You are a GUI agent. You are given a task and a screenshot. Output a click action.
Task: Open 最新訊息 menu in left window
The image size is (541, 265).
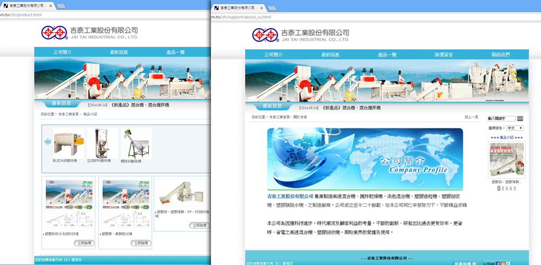click(119, 52)
